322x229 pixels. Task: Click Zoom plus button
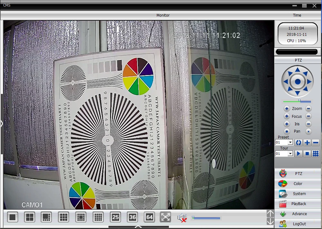tap(287, 108)
